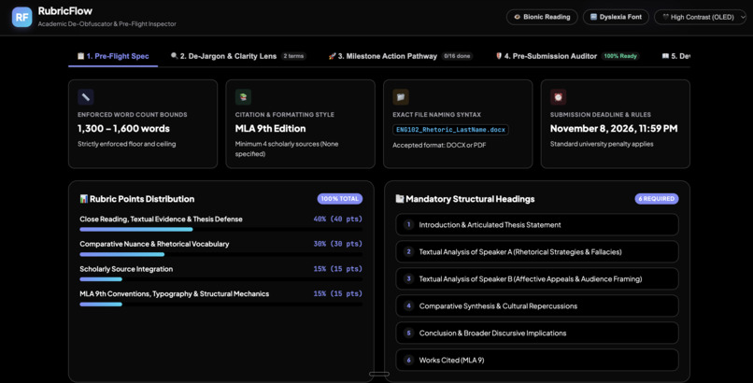Click the RF RubricFlow logo icon
This screenshot has height=383, width=753.
coord(21,17)
